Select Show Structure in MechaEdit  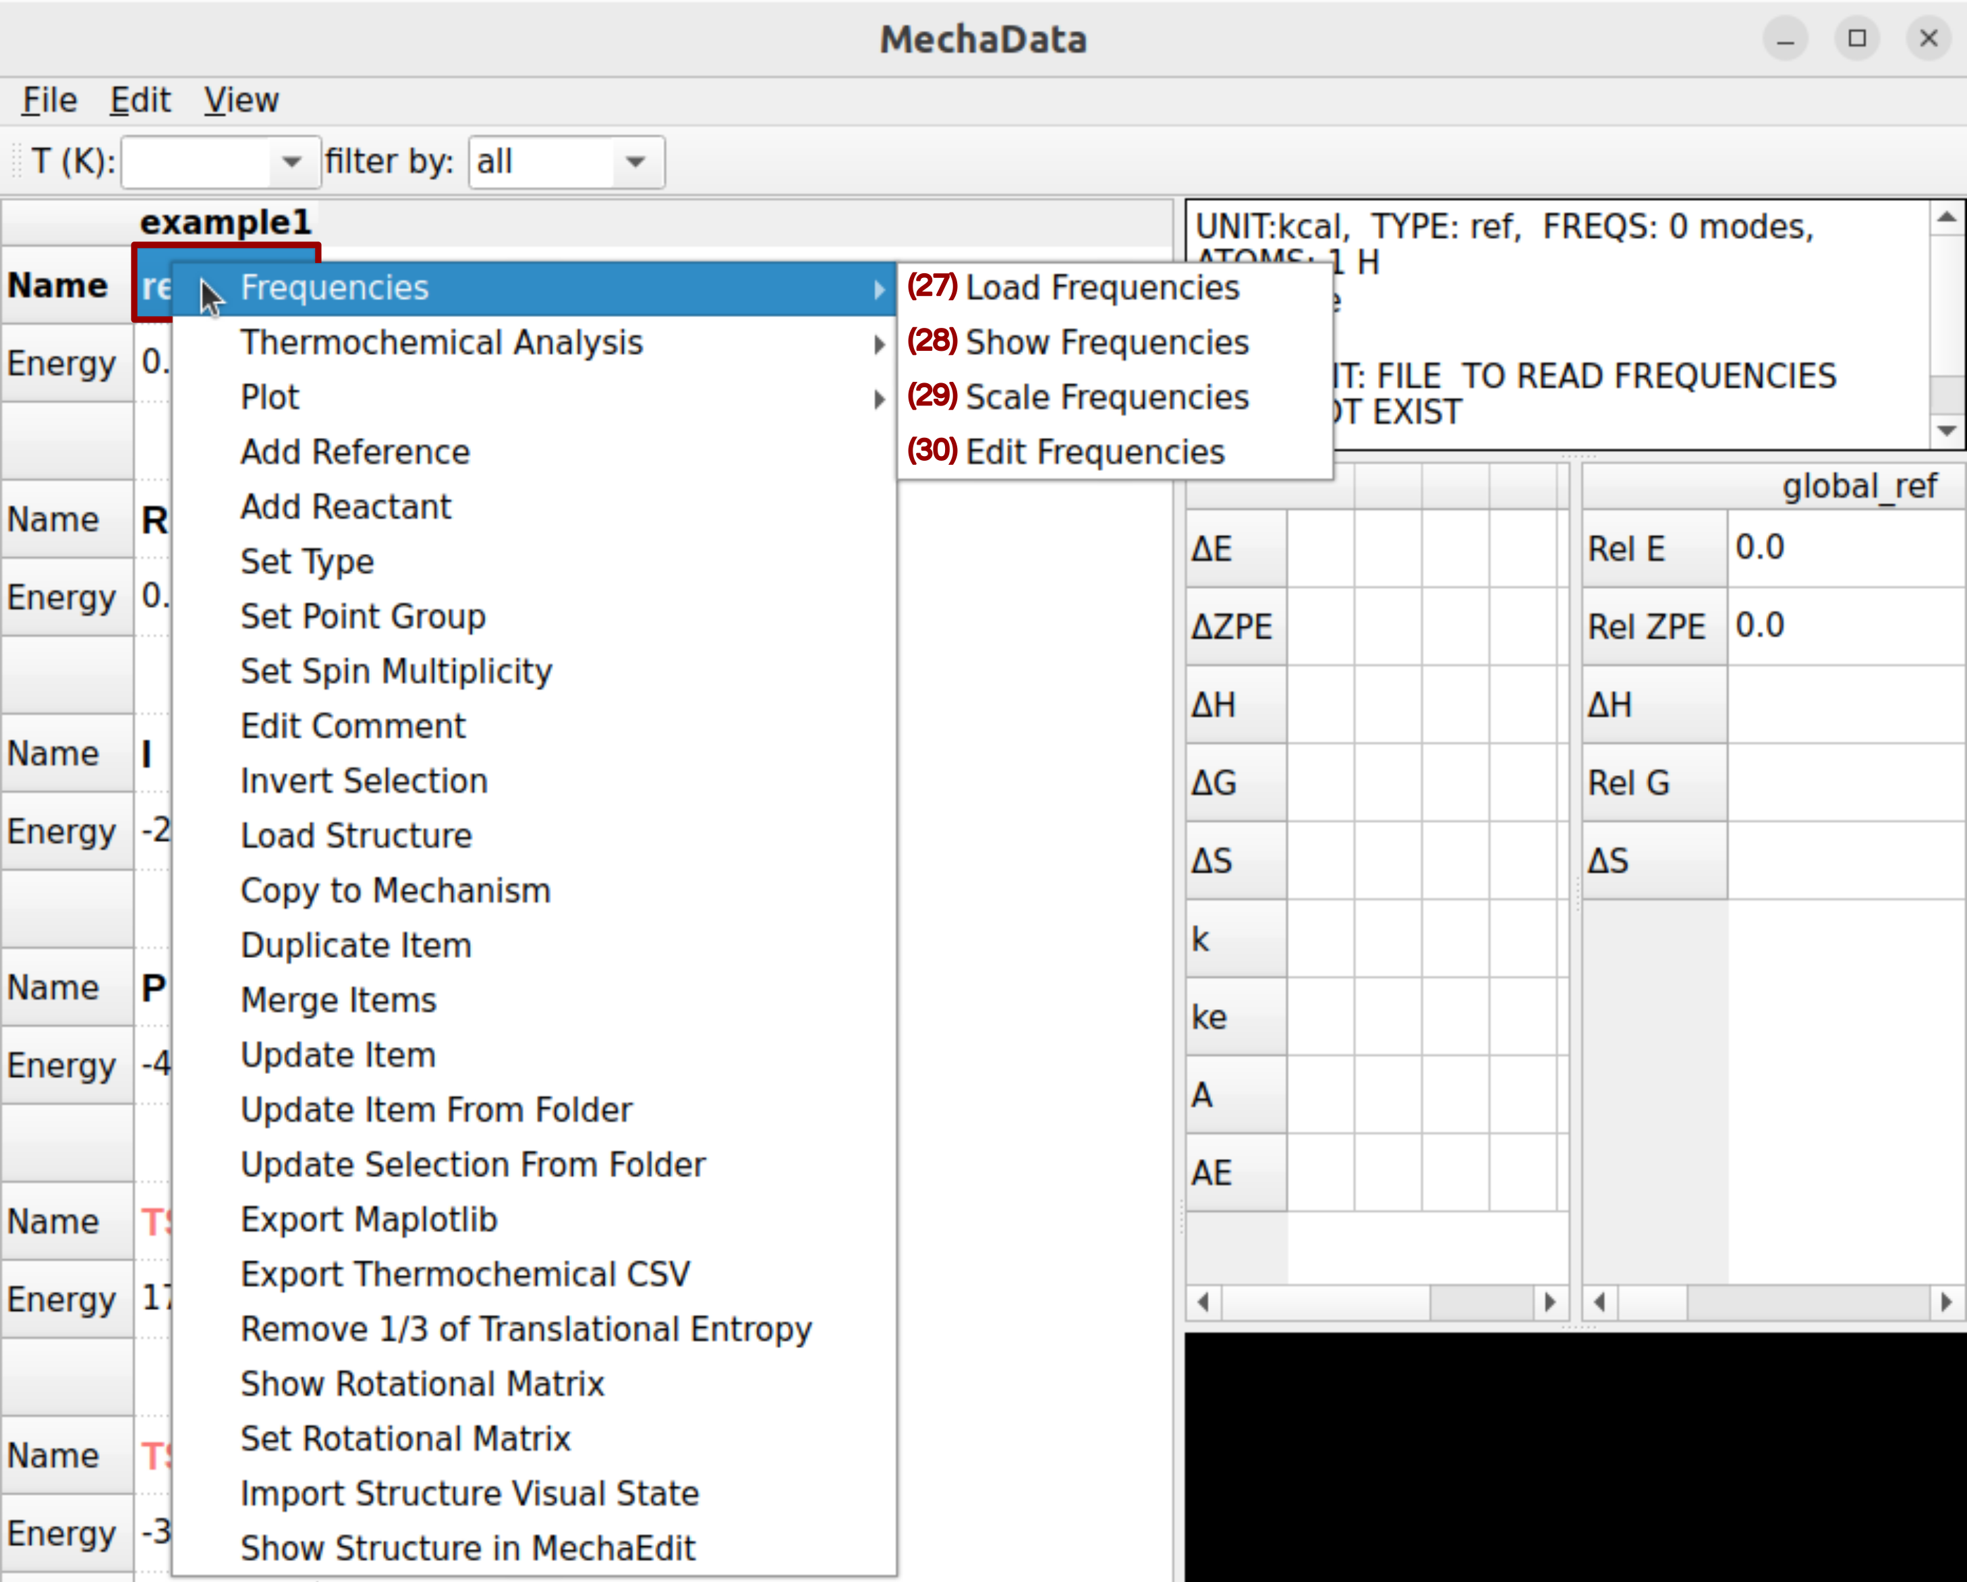[534, 1548]
